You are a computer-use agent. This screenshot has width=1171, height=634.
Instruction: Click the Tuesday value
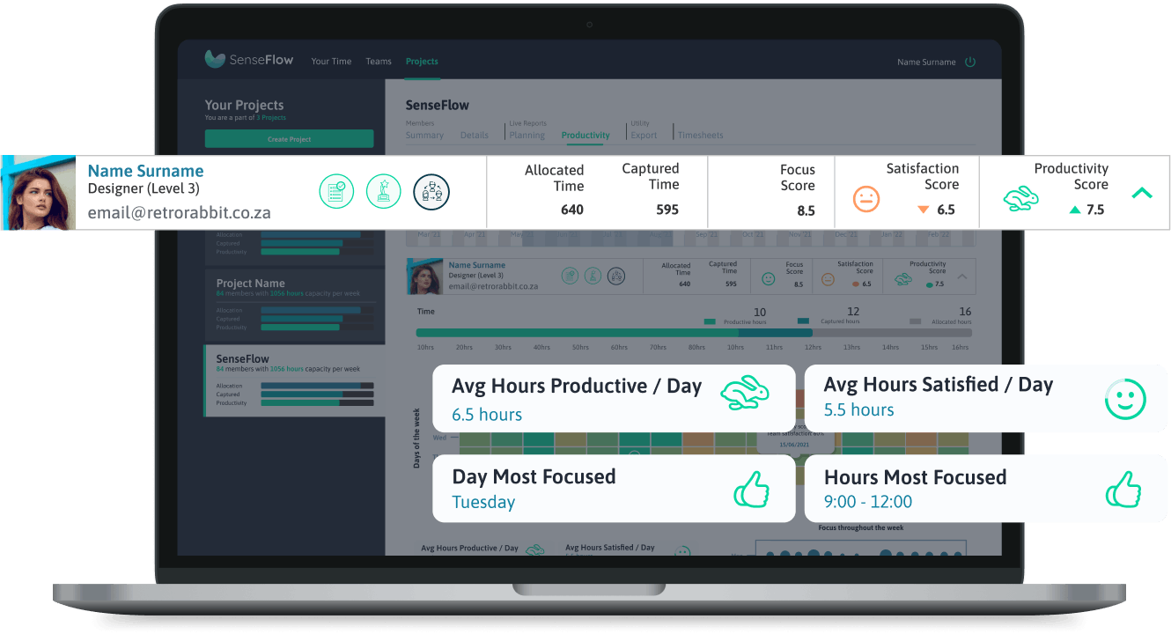483,503
